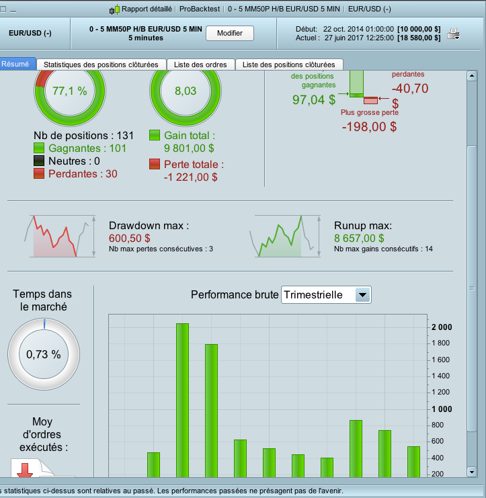
Task: Click the 0,73 % time in market gauge
Action: point(44,354)
